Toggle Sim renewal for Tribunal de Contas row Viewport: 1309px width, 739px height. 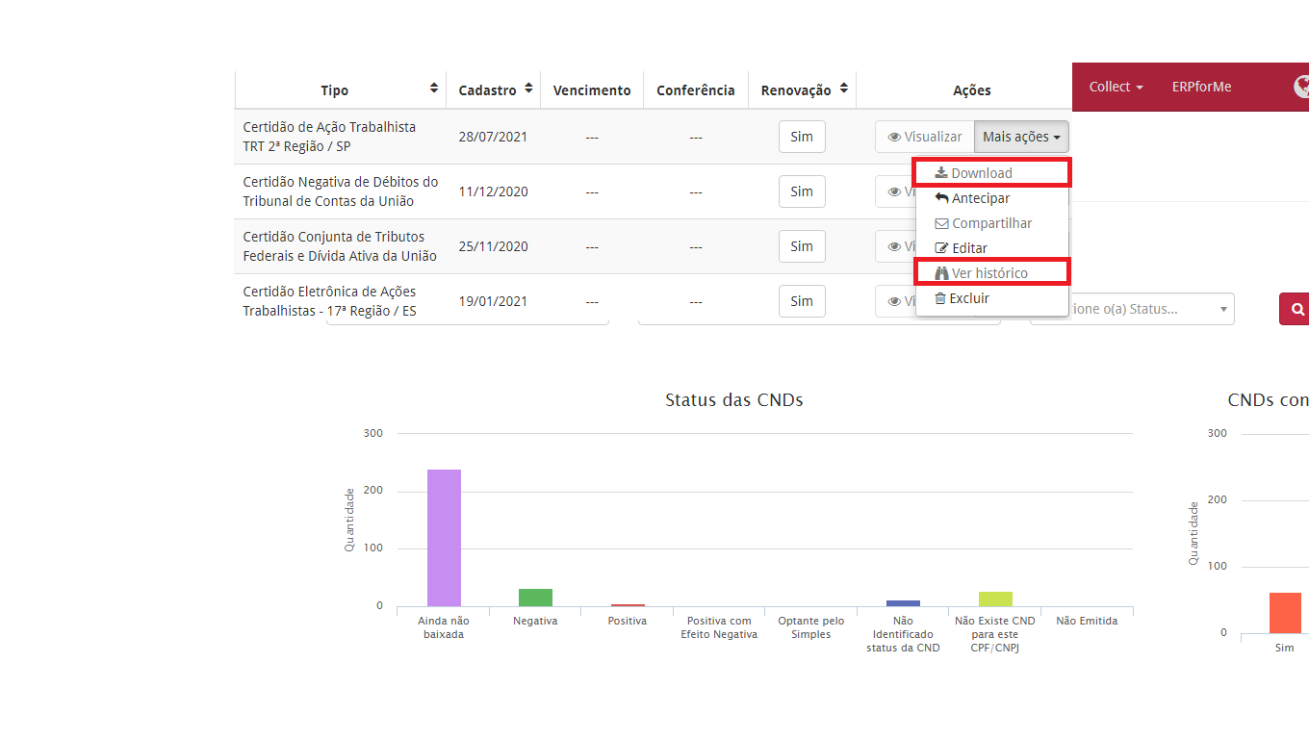pyautogui.click(x=802, y=191)
